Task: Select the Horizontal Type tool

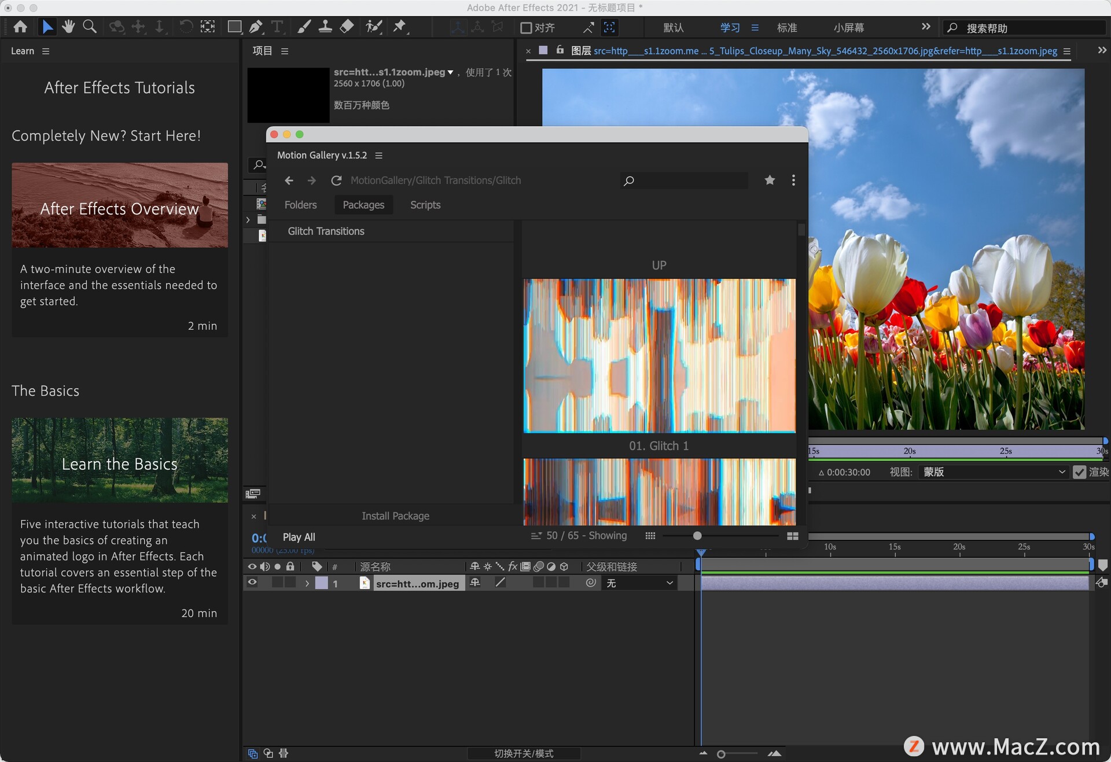Action: click(277, 27)
